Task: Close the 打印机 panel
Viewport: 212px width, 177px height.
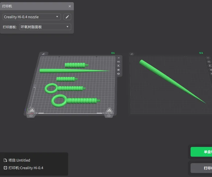Action: (x=70, y=6)
